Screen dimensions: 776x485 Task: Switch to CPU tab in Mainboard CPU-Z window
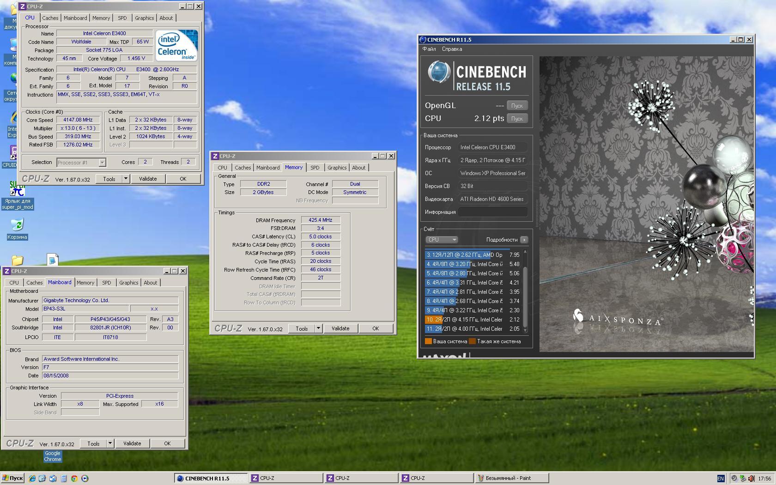click(x=14, y=283)
